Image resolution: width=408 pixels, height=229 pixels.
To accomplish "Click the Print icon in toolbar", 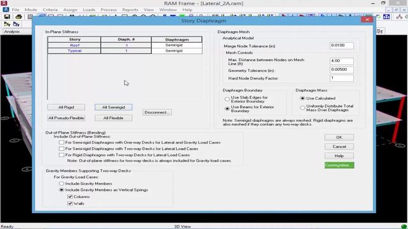I will (18, 17).
